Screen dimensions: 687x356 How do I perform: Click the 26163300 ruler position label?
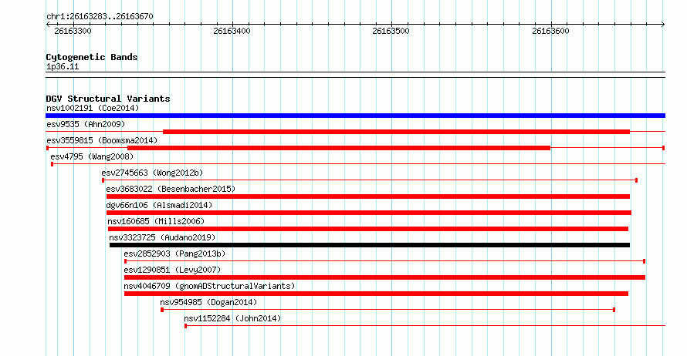pyautogui.click(x=73, y=31)
